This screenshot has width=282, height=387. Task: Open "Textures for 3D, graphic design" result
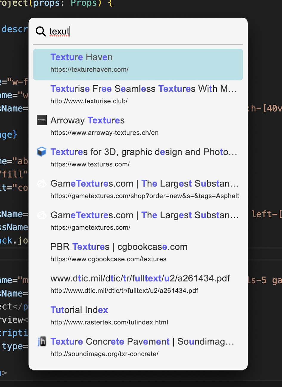143,152
